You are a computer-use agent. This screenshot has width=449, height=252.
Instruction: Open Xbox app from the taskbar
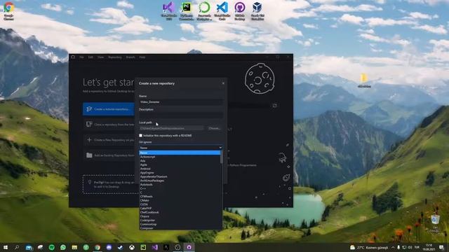coord(132,247)
